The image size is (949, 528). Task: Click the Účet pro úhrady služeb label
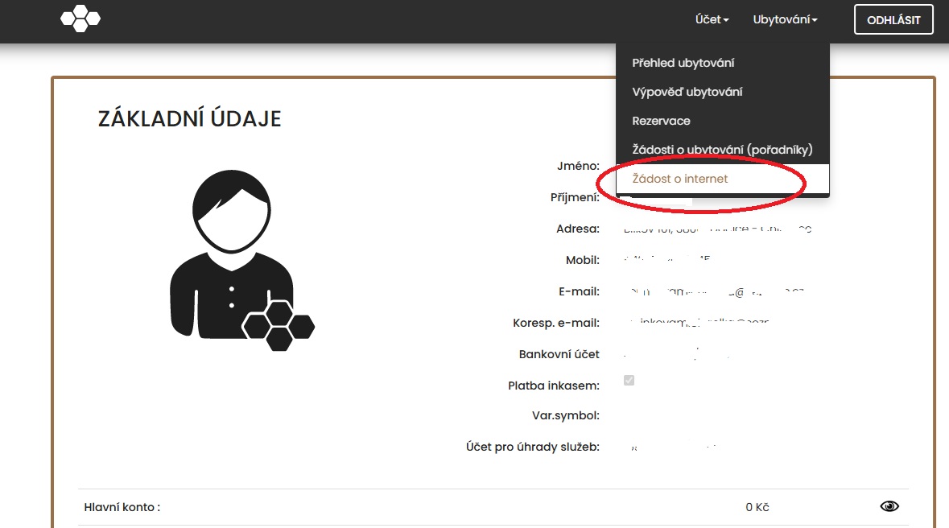[533, 448]
